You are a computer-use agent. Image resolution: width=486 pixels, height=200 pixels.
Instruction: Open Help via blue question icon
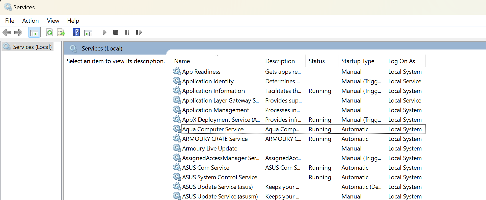[76, 32]
